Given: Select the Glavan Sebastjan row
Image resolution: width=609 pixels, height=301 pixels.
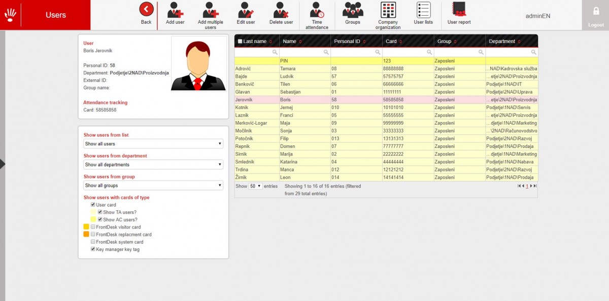Looking at the screenshot, I should point(386,92).
